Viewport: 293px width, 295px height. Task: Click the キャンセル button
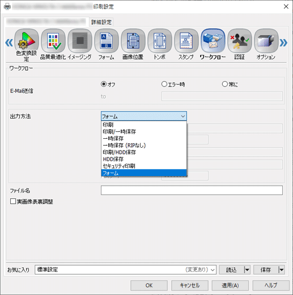coord(190,285)
